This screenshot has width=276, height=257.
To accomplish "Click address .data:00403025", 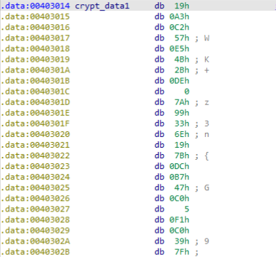I will (x=35, y=187).
